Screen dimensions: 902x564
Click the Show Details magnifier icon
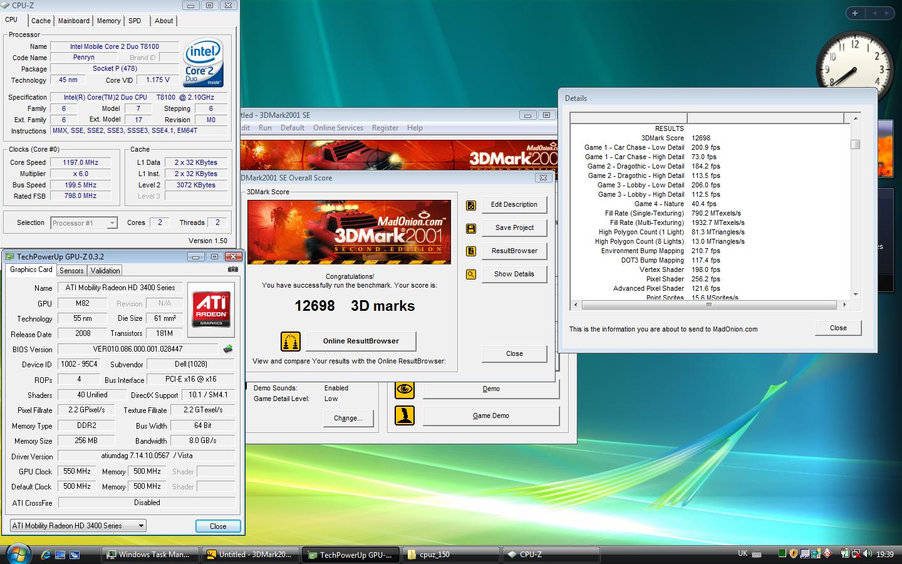pyautogui.click(x=471, y=274)
